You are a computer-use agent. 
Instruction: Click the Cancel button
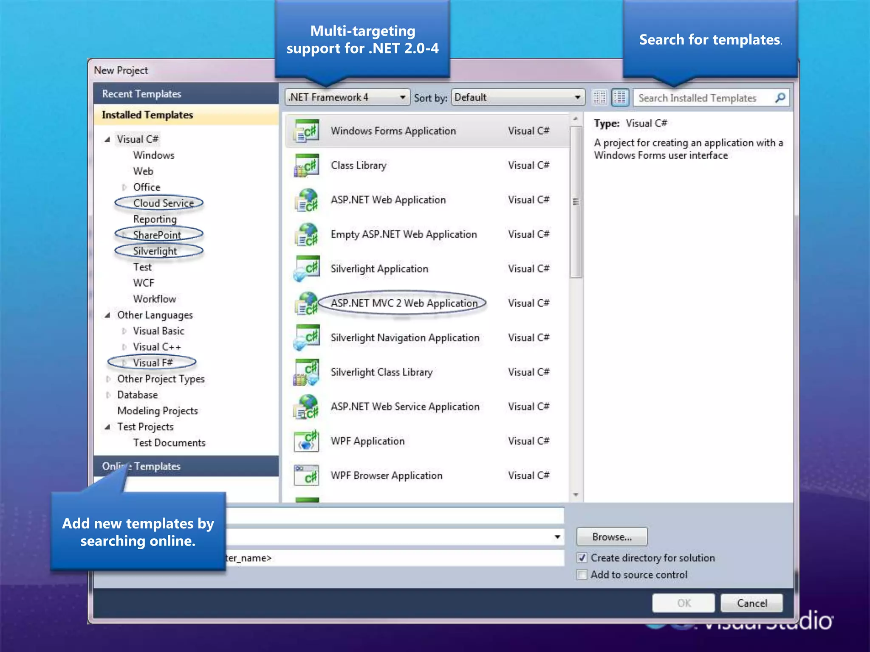(751, 603)
